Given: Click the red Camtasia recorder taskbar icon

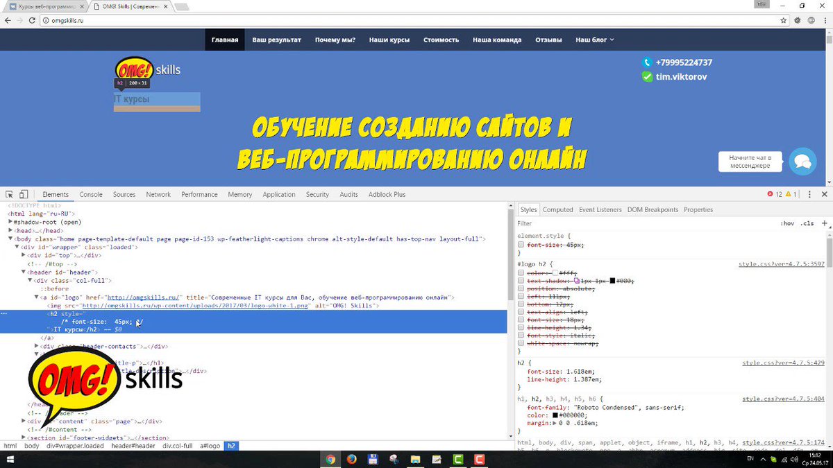Looking at the screenshot, I should coord(479,459).
